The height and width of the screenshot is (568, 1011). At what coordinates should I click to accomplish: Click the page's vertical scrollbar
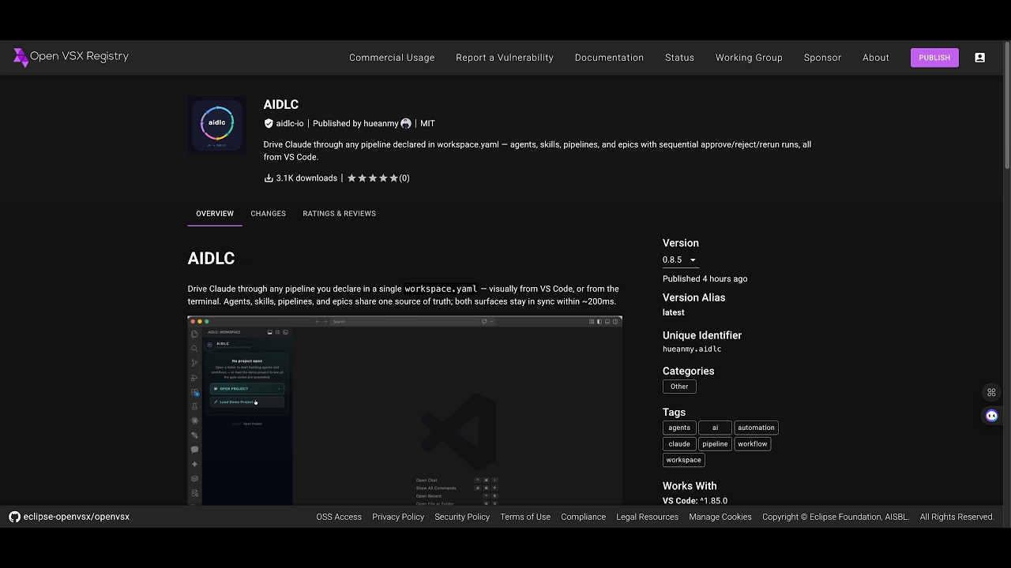[1007, 106]
